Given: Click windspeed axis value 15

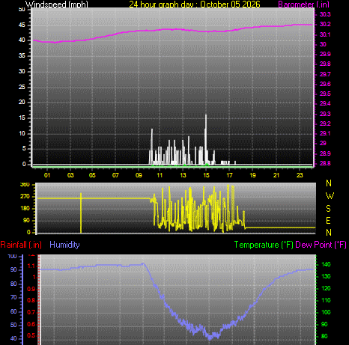Looking at the screenshot, I should 22,117.
